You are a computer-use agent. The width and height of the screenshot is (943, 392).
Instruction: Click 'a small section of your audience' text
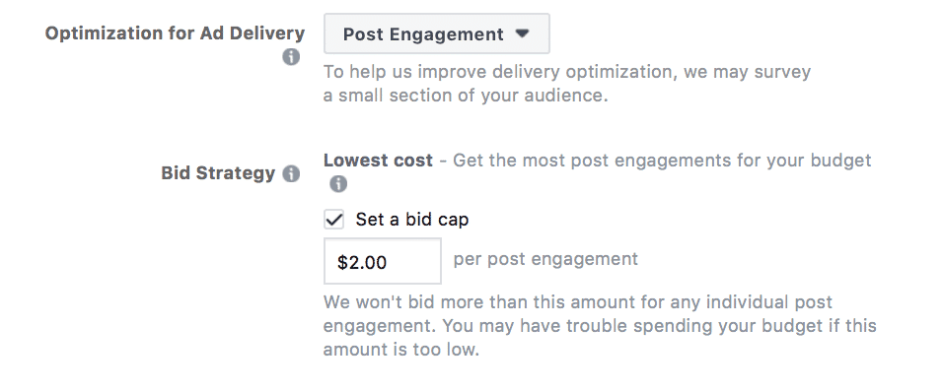466,96
